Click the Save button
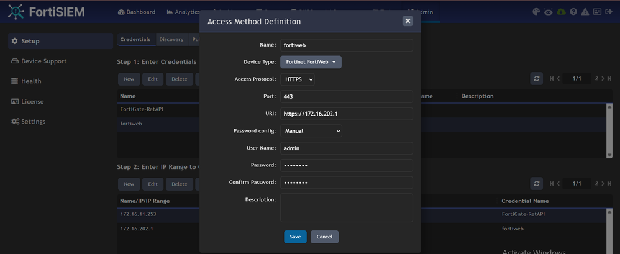The width and height of the screenshot is (620, 254). (x=295, y=237)
